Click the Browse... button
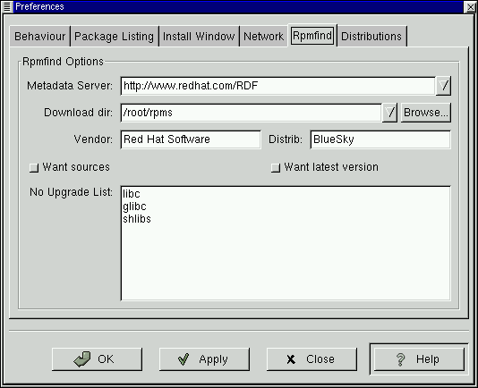 coord(426,113)
